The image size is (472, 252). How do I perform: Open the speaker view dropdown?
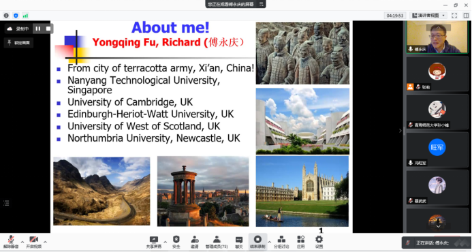(428, 16)
